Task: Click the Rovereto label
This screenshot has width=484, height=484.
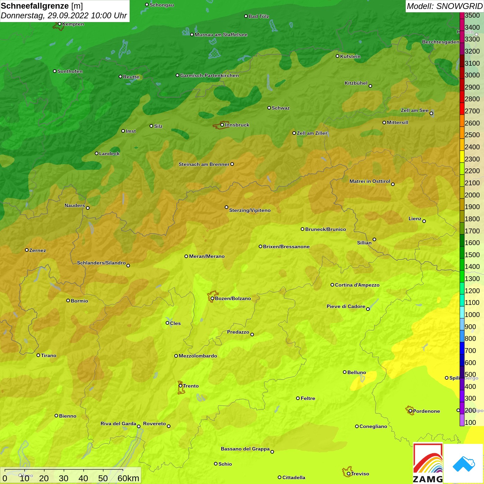Action: 155,423
